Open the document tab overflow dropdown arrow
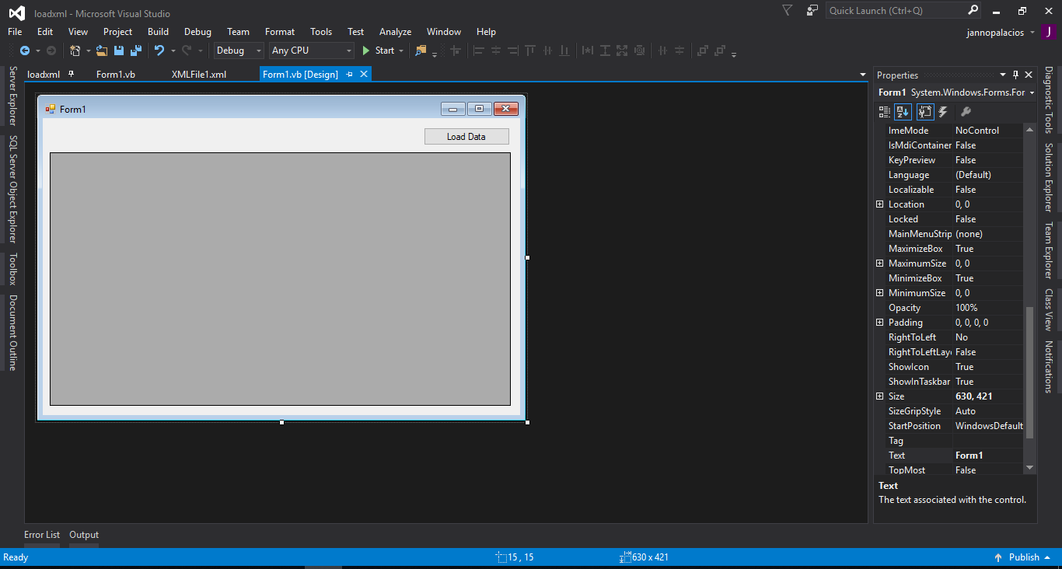Image resolution: width=1062 pixels, height=569 pixels. point(862,75)
